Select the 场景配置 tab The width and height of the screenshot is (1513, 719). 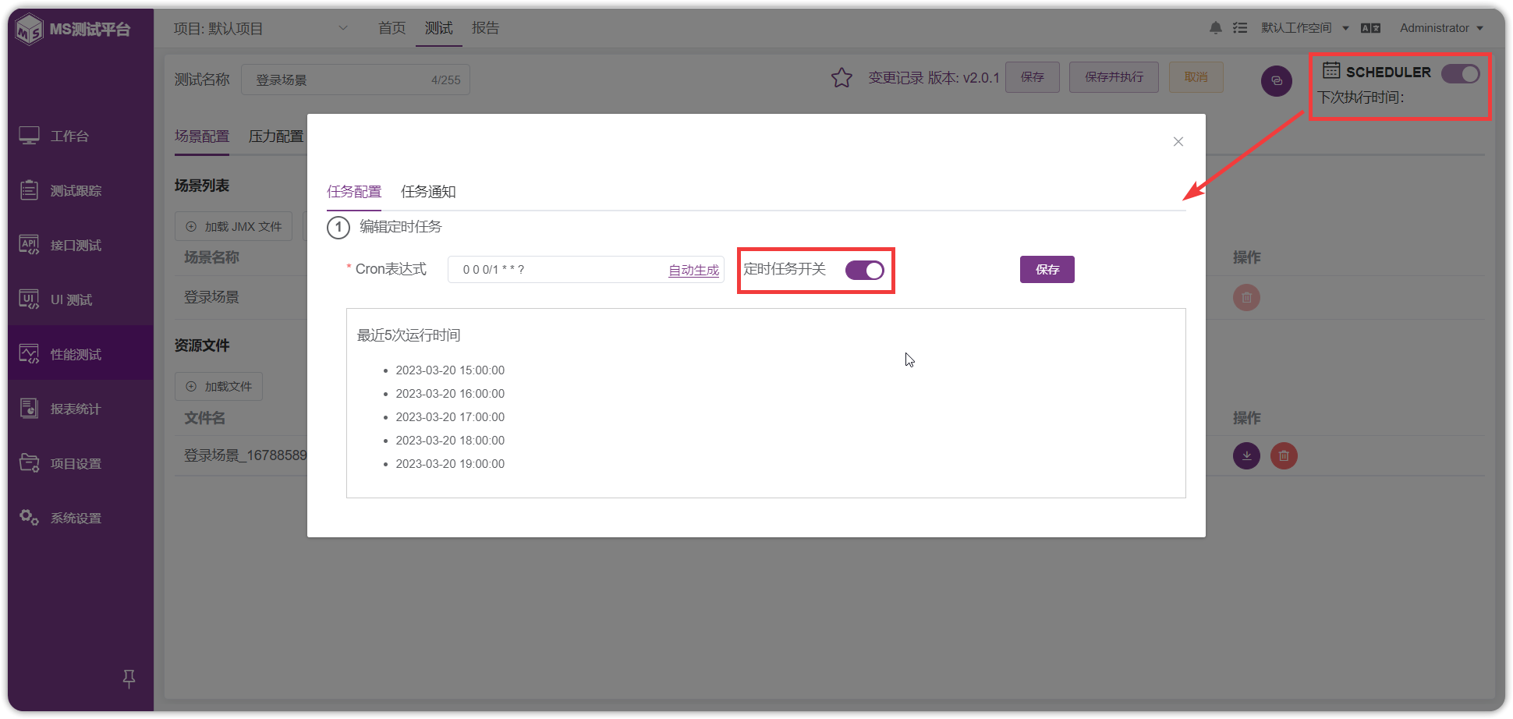[x=202, y=136]
